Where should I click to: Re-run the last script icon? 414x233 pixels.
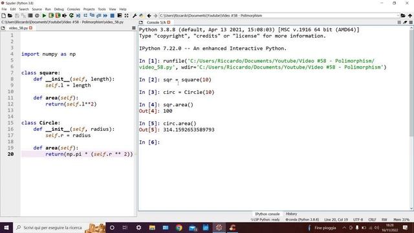pos(71,16)
